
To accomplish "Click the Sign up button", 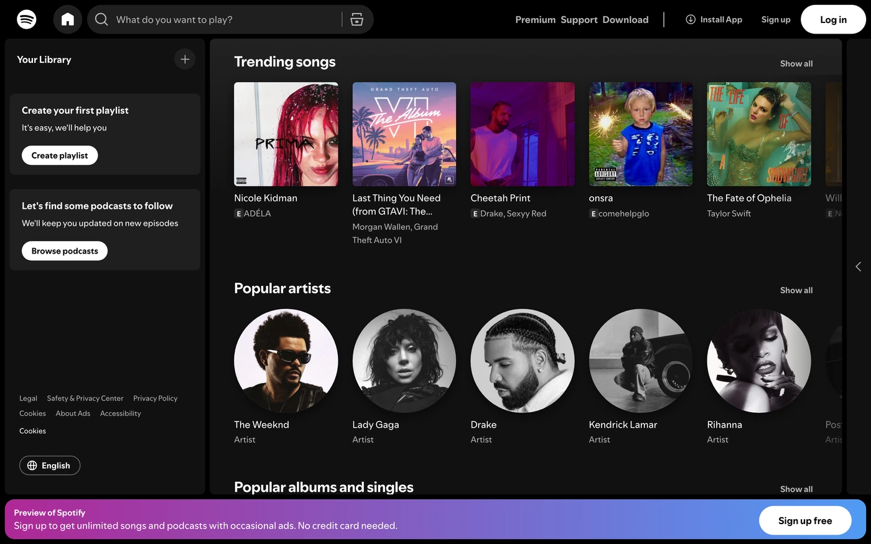I will [776, 19].
